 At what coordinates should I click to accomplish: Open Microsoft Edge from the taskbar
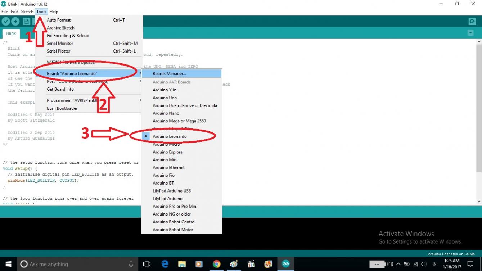(165, 264)
